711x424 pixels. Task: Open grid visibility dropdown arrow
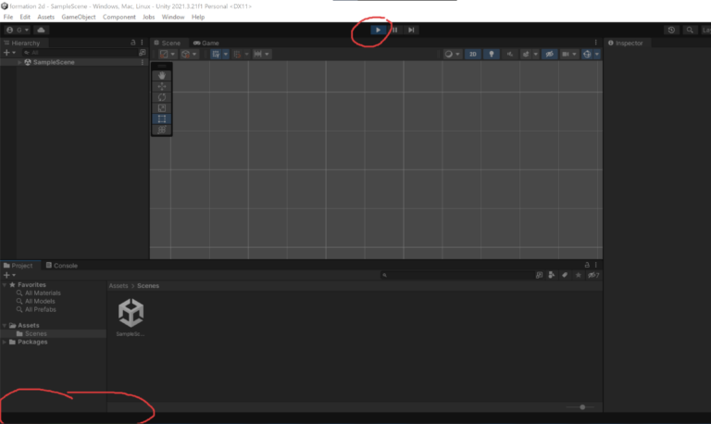226,54
